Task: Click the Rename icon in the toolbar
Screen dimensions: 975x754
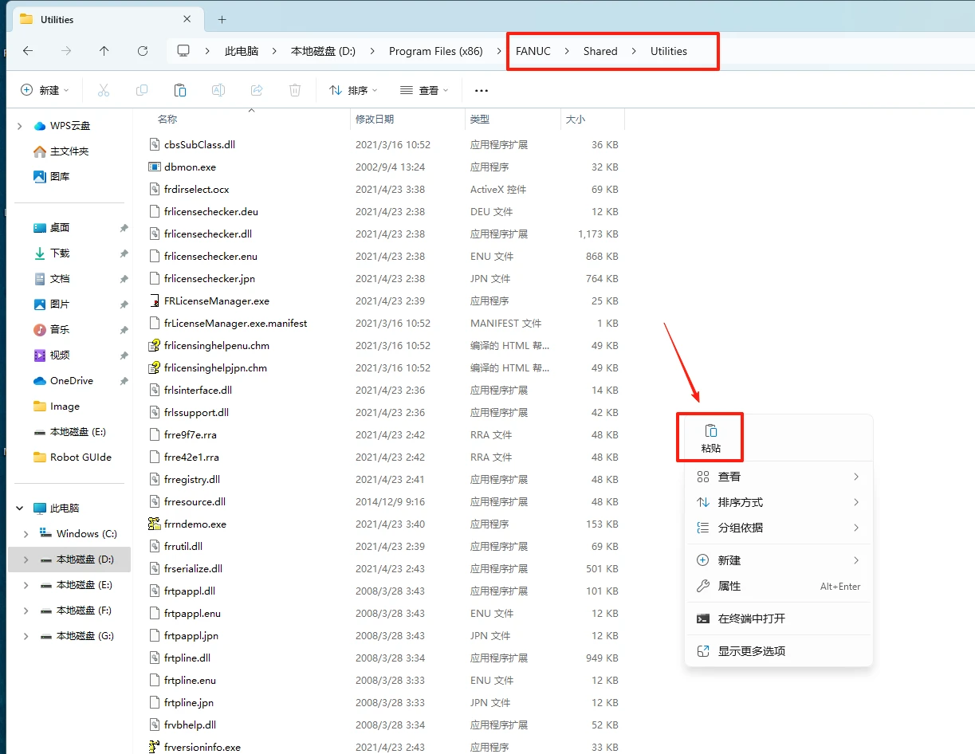Action: (218, 89)
